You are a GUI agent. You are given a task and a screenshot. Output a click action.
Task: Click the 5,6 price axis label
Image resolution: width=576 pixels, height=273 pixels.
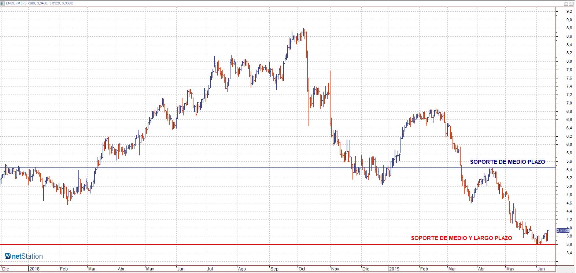pyautogui.click(x=569, y=161)
